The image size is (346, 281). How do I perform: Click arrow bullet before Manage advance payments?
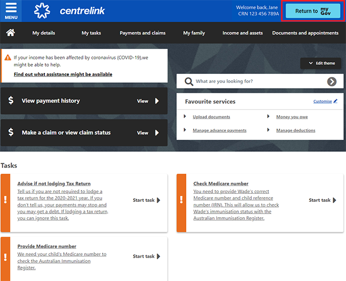pyautogui.click(x=185, y=130)
